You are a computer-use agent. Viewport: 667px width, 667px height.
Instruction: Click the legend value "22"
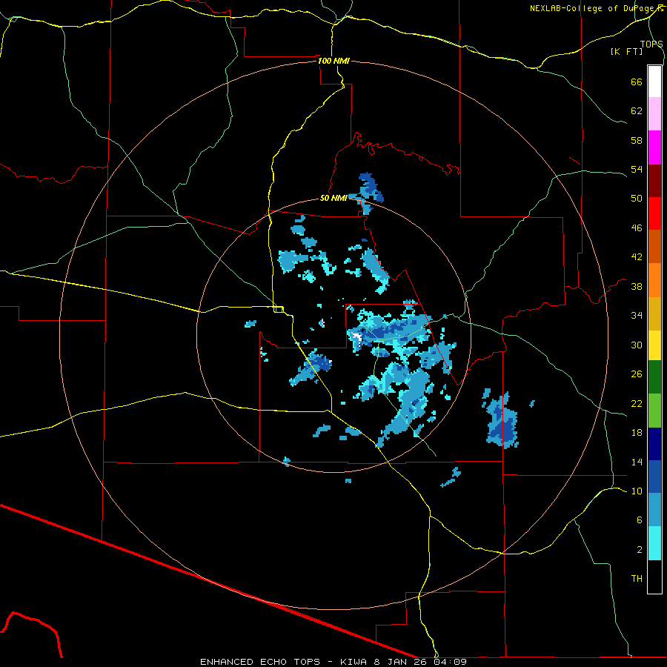(x=637, y=404)
